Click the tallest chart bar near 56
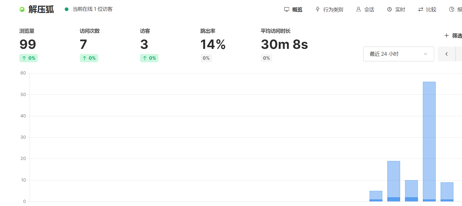The height and width of the screenshot is (206, 462). (429, 142)
